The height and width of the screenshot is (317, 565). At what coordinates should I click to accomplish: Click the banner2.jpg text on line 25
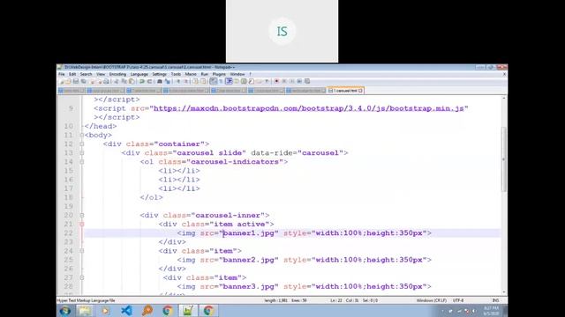coord(249,260)
